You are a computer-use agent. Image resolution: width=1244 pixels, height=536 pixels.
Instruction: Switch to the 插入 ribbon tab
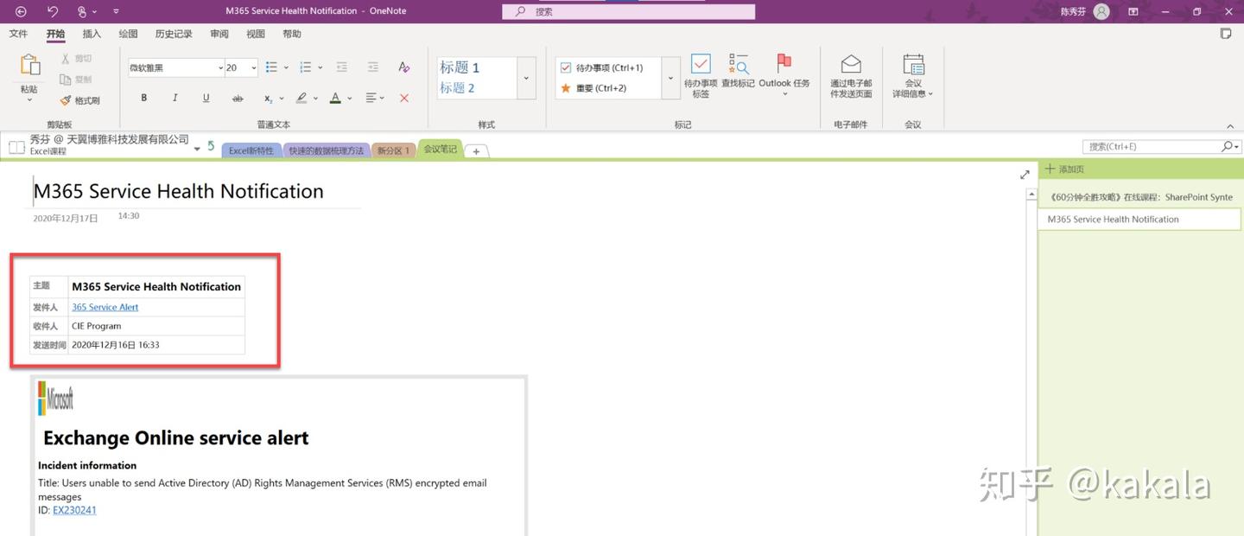click(92, 34)
